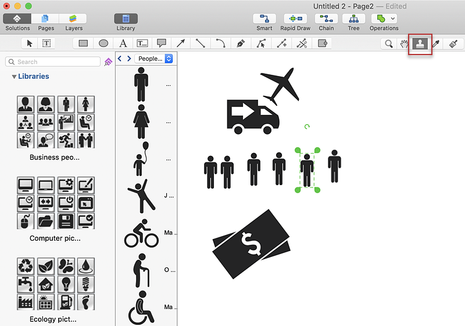Select the Pen drawing tool

tap(241, 43)
